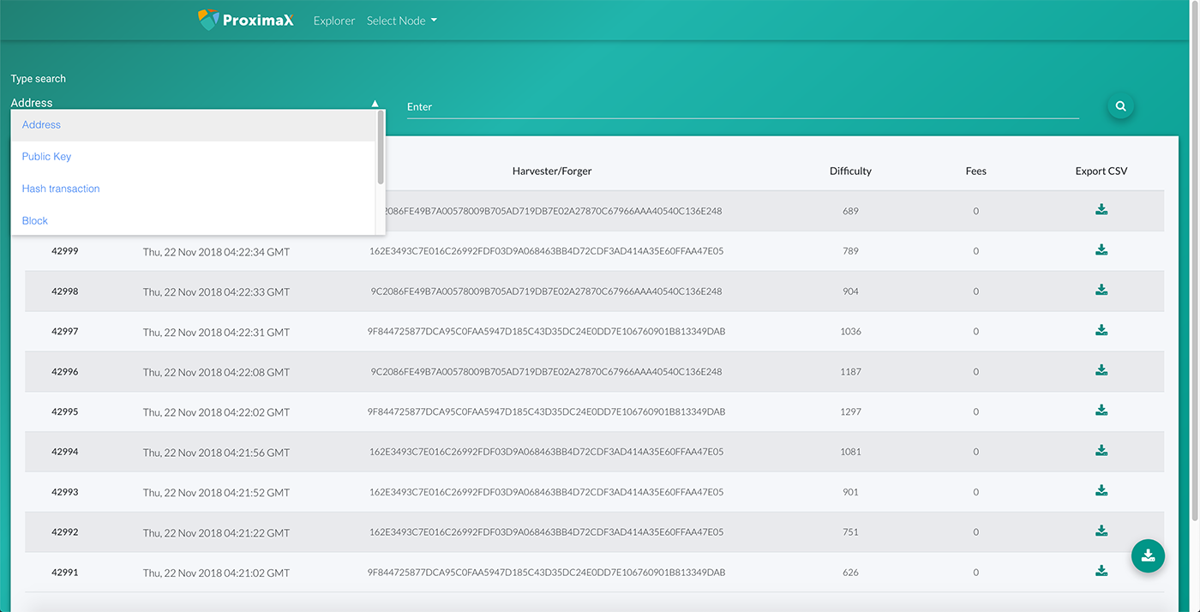The height and width of the screenshot is (612, 1200).
Task: Open the Explorer nav link
Action: pyautogui.click(x=333, y=21)
